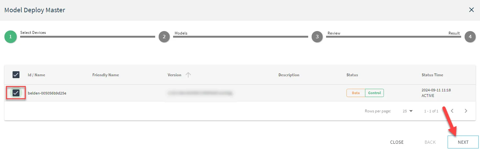Viewport: 480px width, 150px height.
Task: Click the Id / Name column header
Action: 36,75
